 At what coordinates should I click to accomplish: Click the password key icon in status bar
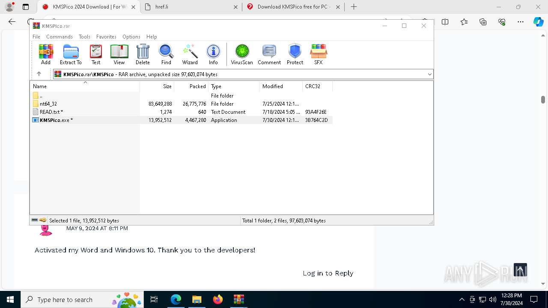[43, 220]
